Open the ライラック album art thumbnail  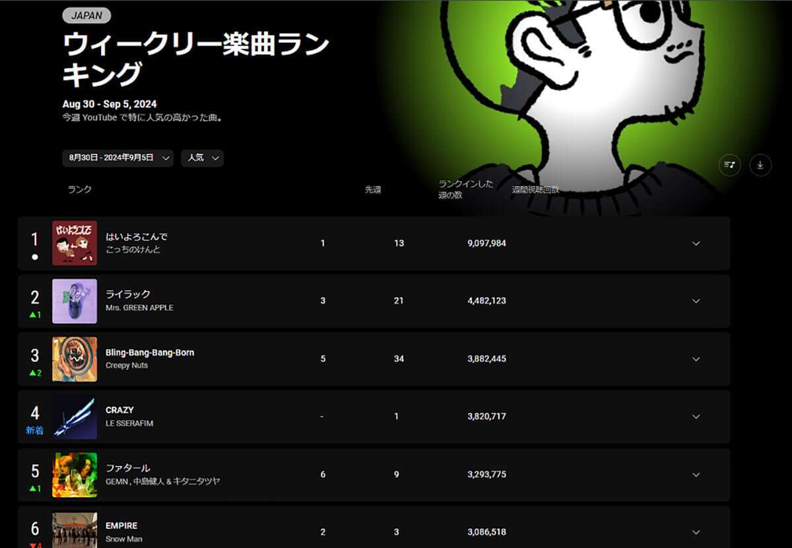click(74, 301)
